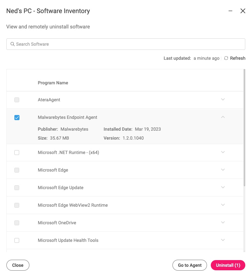252x277 pixels.
Task: Click the software list vertical scrollbar
Action: (x=244, y=127)
